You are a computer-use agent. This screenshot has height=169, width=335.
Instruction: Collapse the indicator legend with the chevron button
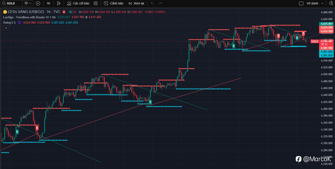pyautogui.click(x=5, y=28)
